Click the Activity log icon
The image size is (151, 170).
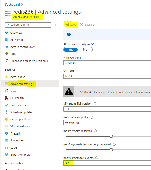click(7, 40)
